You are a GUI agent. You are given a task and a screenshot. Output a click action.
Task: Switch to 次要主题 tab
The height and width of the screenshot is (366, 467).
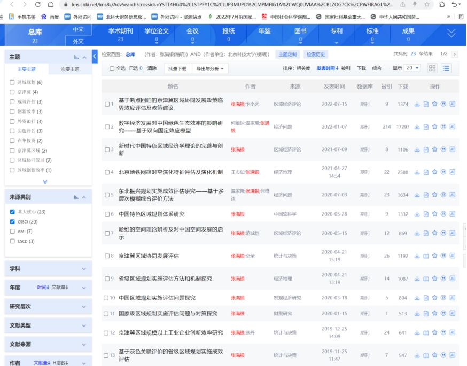[x=69, y=69]
